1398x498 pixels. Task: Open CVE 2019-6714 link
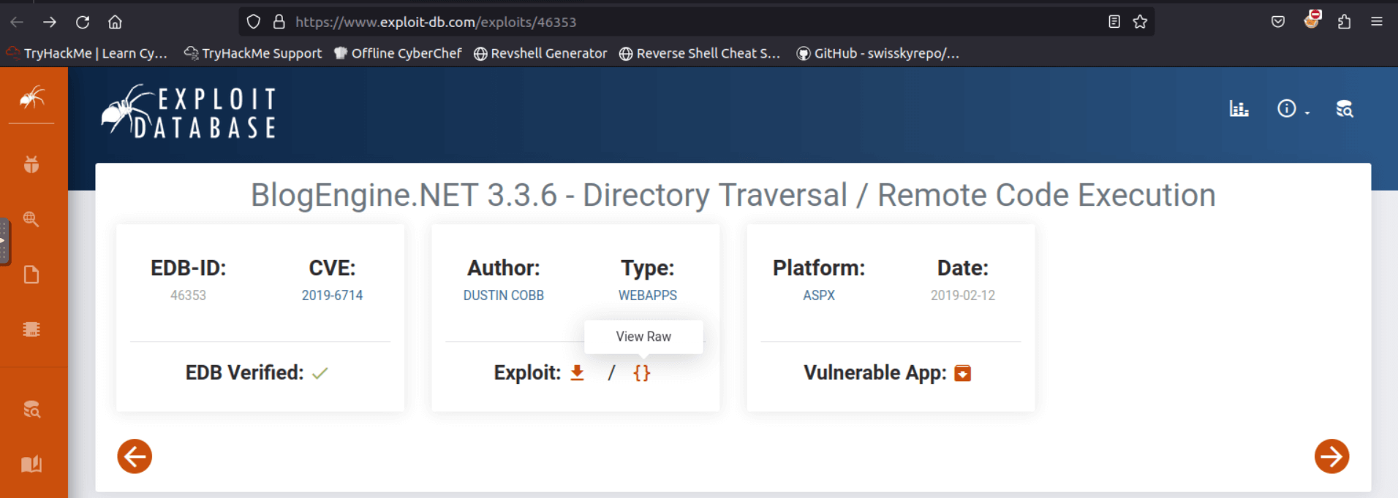pyautogui.click(x=332, y=295)
